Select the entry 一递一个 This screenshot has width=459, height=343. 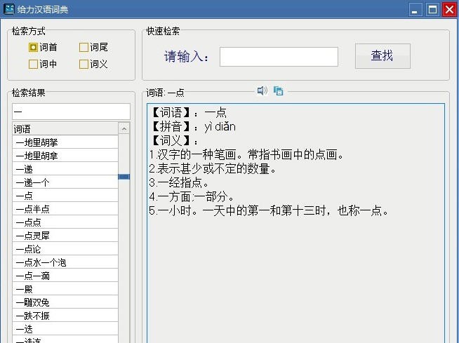pyautogui.click(x=65, y=182)
